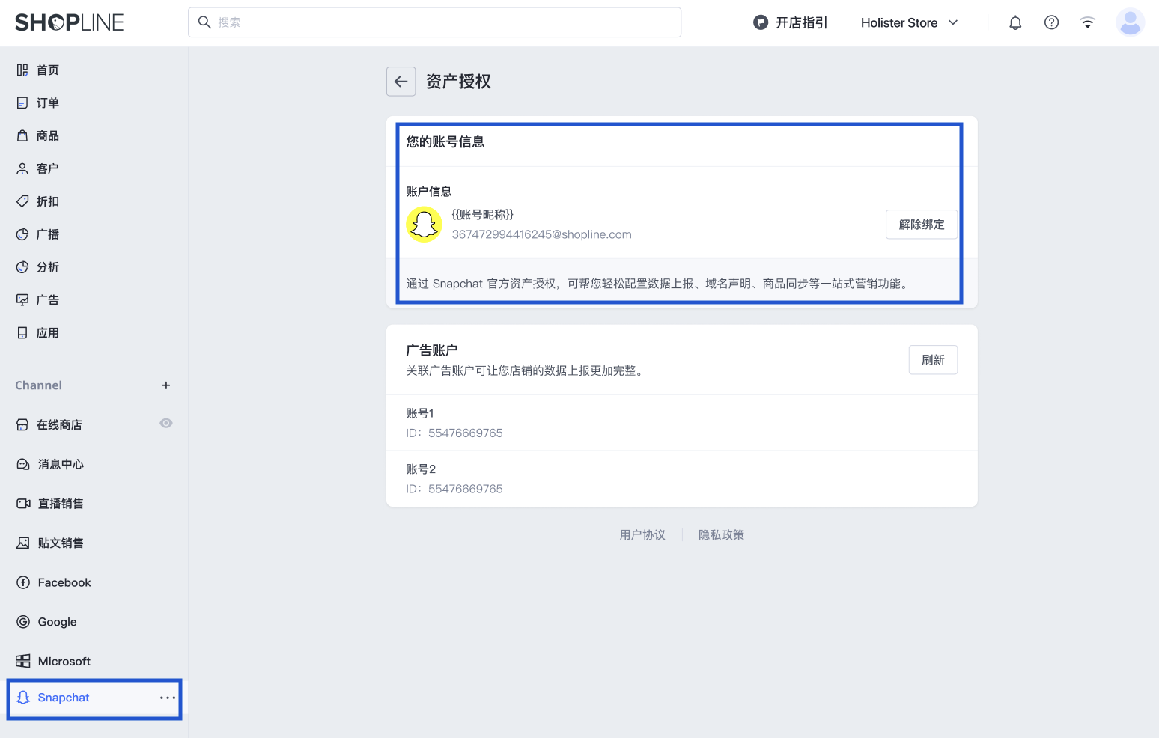The width and height of the screenshot is (1159, 738).
Task: Click the wifi signal icon
Action: click(x=1088, y=22)
